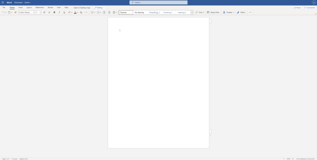Expand font color options arrow
Image resolution: width=317 pixels, height=160 pixels.
(78, 12)
